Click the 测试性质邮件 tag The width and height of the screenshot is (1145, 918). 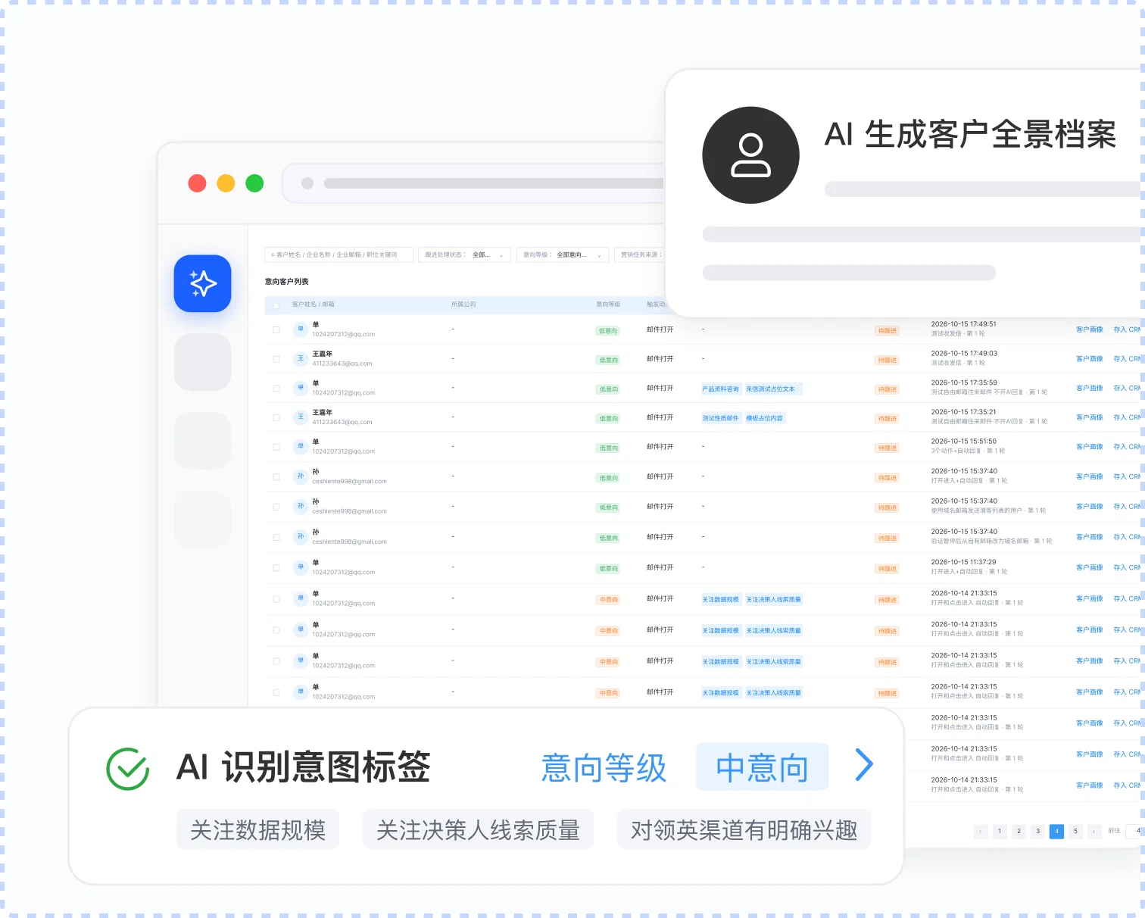point(720,418)
